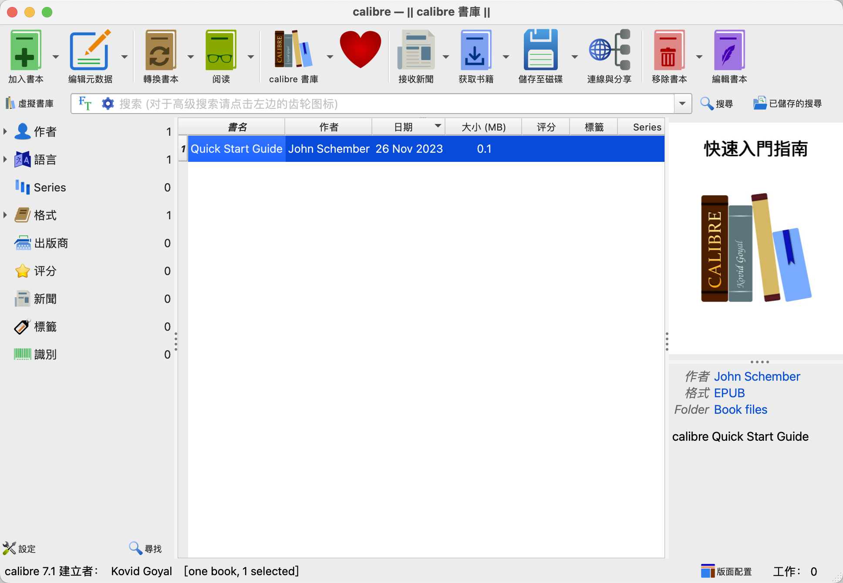Expand the Languages (語言) category
Screen dimensions: 843x583
pyautogui.click(x=5, y=159)
